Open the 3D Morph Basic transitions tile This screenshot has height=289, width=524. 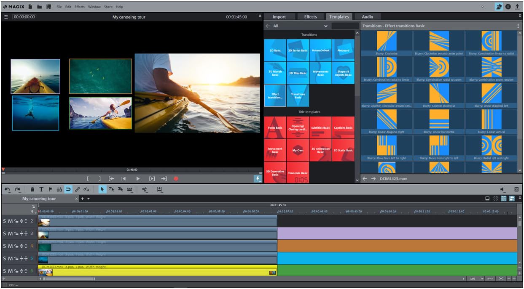[x=275, y=73]
